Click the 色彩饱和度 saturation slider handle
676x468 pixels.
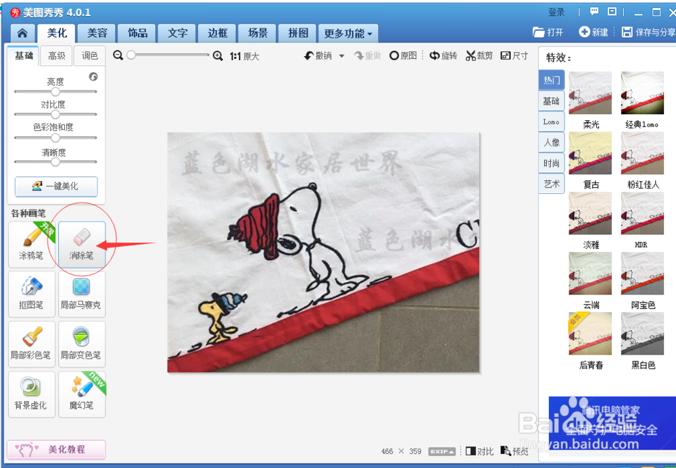(x=55, y=138)
